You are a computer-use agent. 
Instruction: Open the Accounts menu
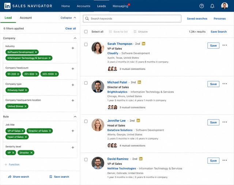pyautogui.click(x=83, y=6)
